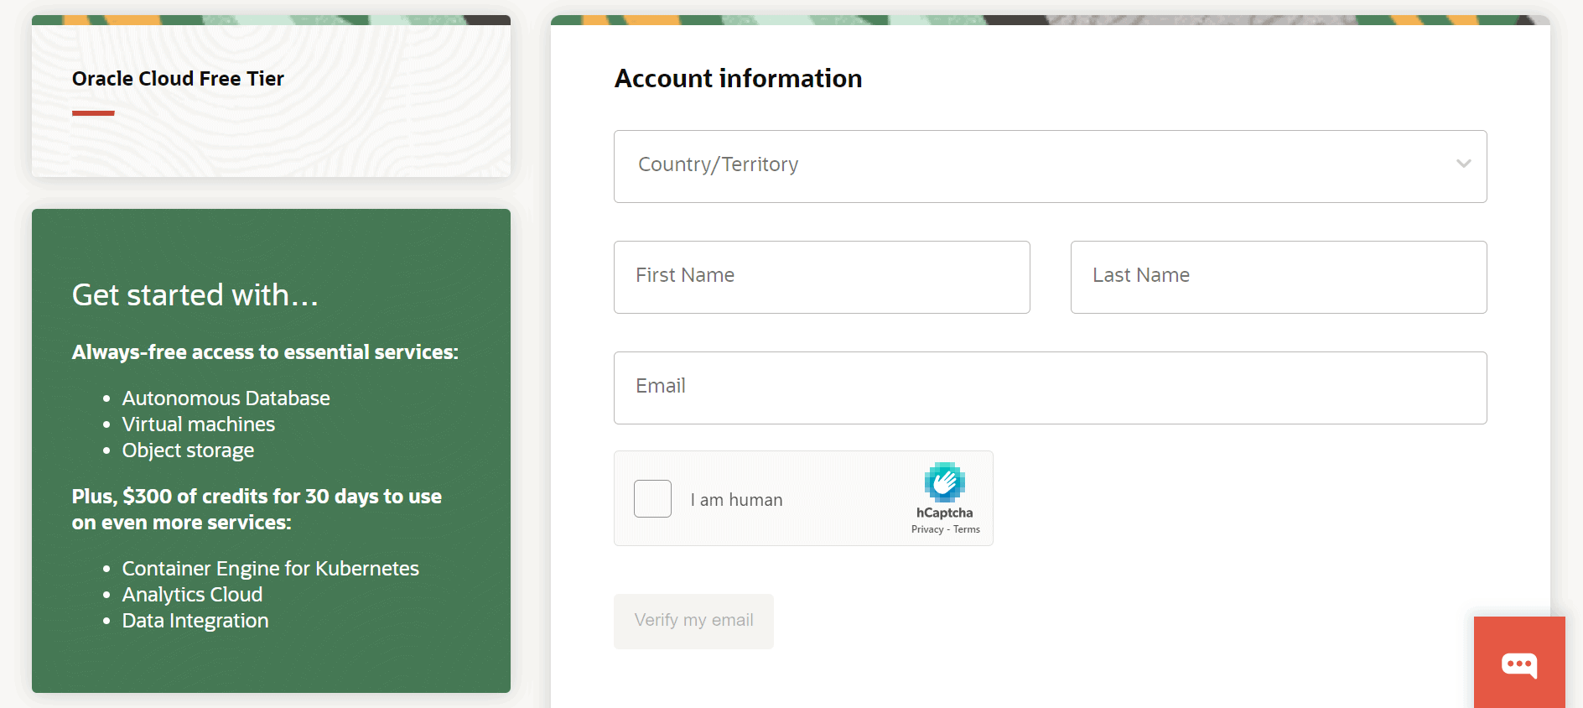Click the "Oracle Cloud Free Tier" heading
Image resolution: width=1583 pixels, height=708 pixels.
tap(178, 79)
